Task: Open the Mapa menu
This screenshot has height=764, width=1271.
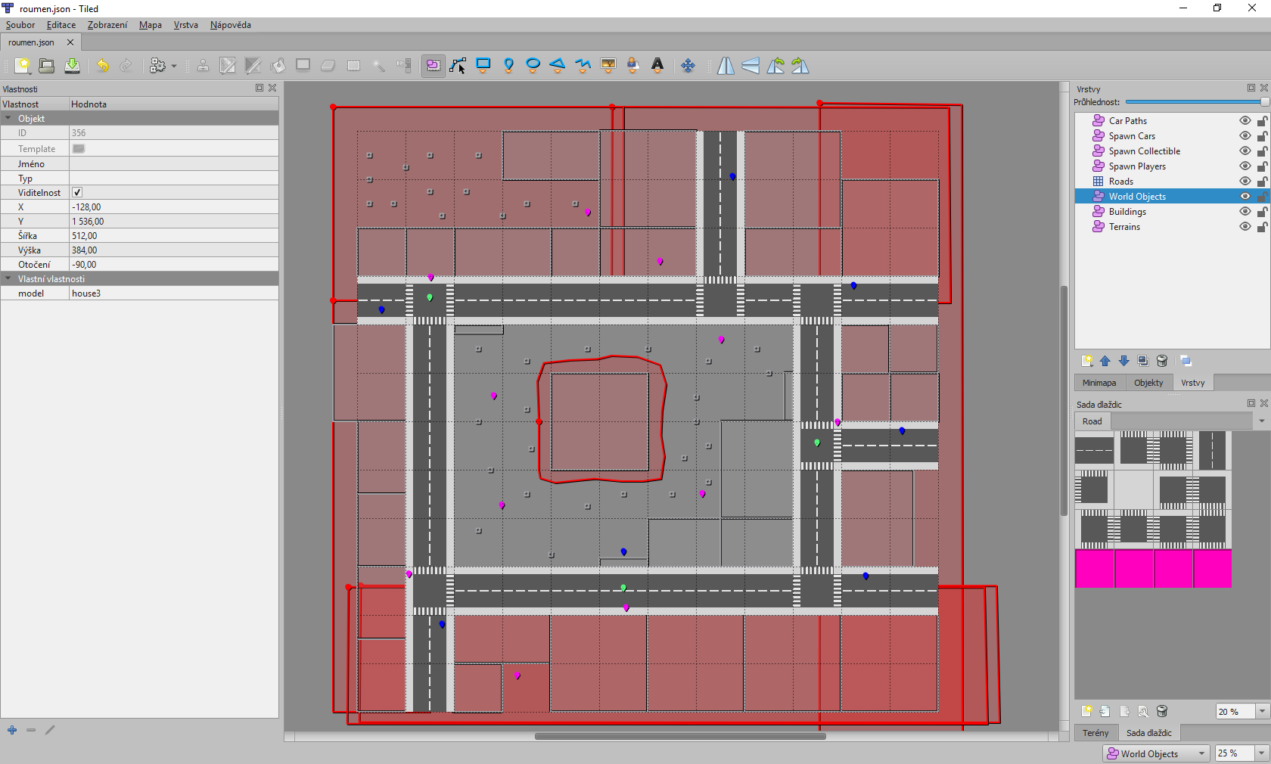Action: (x=150, y=25)
